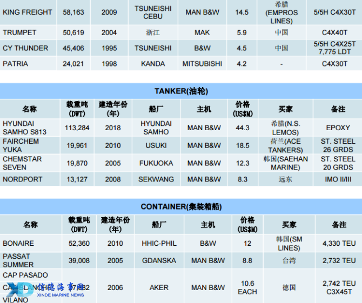
Task: Click the TSUNEISHI CEBU shipyard cell
Action: 153,12
